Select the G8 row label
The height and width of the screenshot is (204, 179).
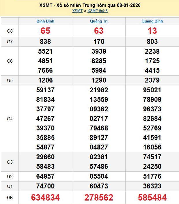tap(10, 31)
